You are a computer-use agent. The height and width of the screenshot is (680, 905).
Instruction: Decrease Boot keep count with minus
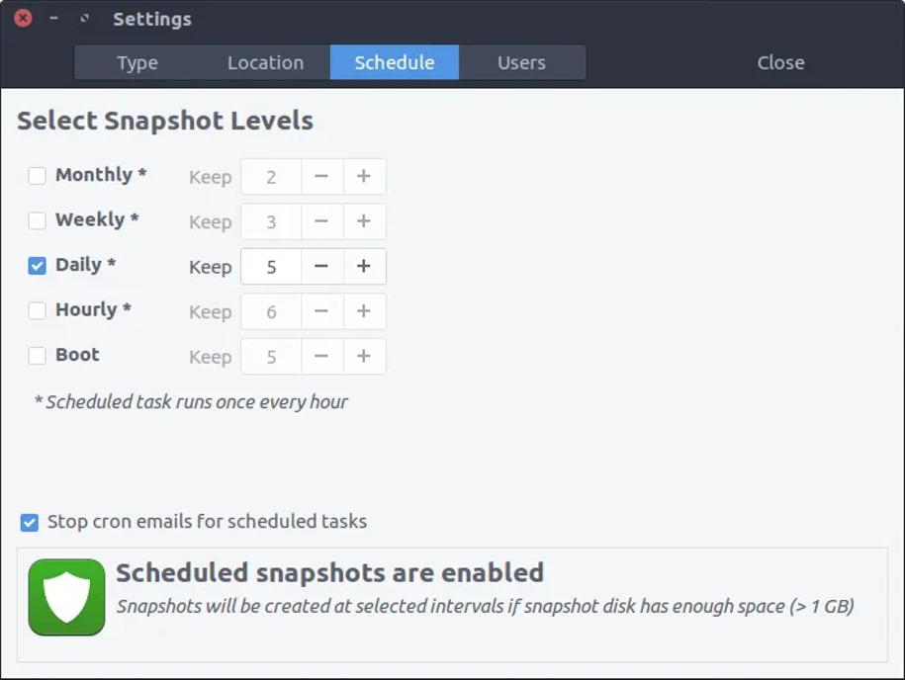[x=321, y=357]
